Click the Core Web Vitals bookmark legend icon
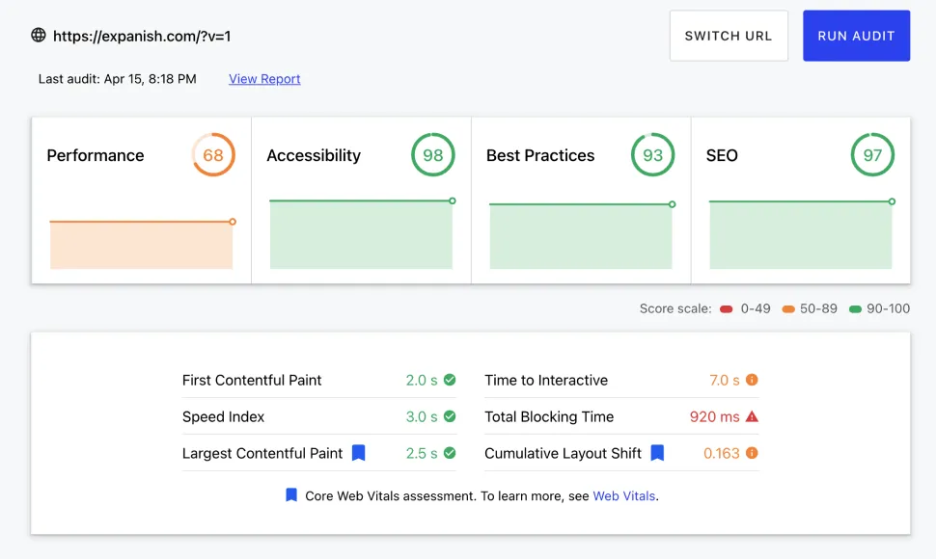Image resolution: width=936 pixels, height=559 pixels. (x=291, y=495)
